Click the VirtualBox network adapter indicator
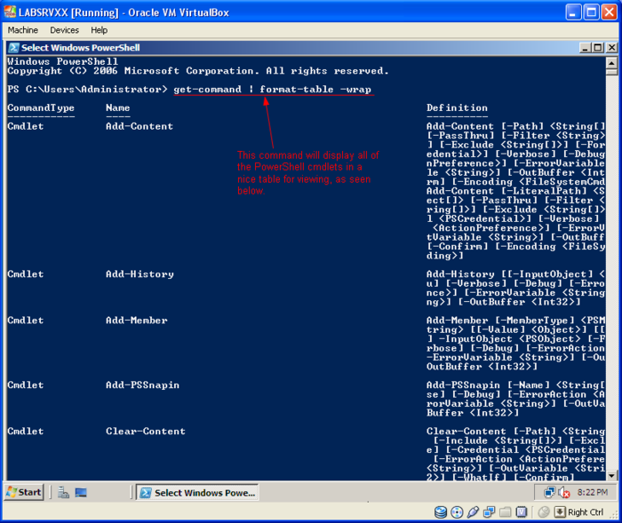This screenshot has width=622, height=523. click(489, 512)
